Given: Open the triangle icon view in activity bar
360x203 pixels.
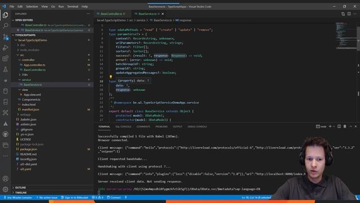Looking at the screenshot, I should click(x=5, y=124).
